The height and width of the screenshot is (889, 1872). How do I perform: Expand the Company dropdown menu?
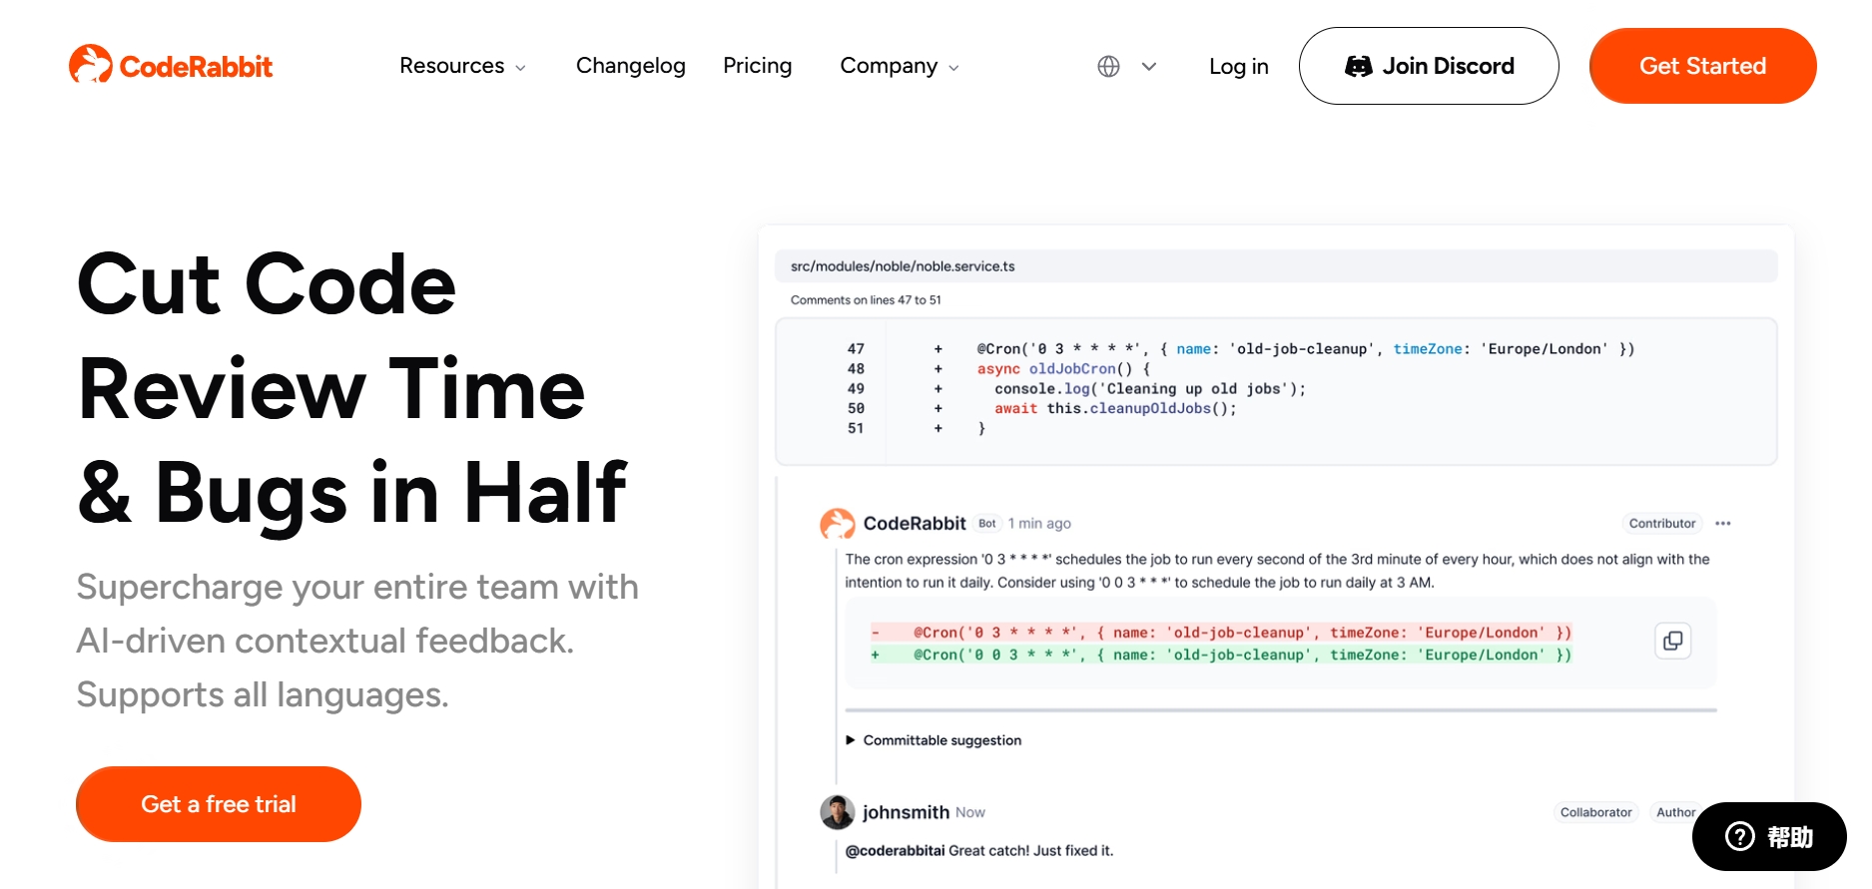(899, 66)
